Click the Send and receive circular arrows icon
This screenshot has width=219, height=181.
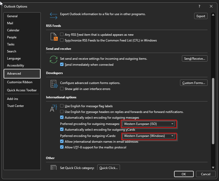click(x=53, y=59)
